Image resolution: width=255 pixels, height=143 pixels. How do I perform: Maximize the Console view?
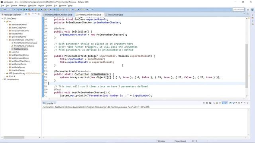click(247, 103)
